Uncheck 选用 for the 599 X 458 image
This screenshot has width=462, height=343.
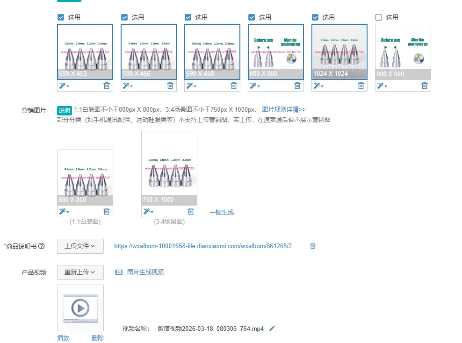tap(188, 17)
